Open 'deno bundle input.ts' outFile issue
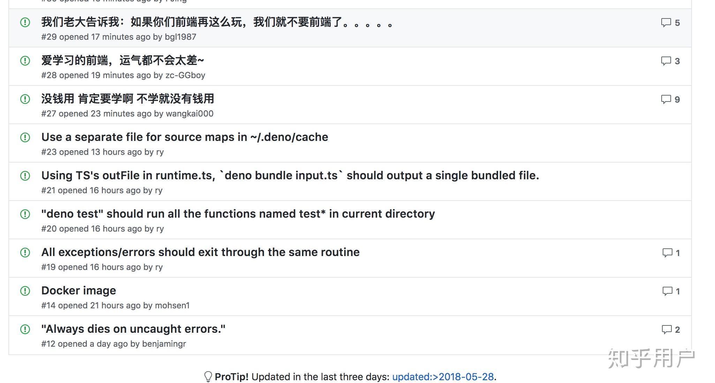 tap(290, 175)
